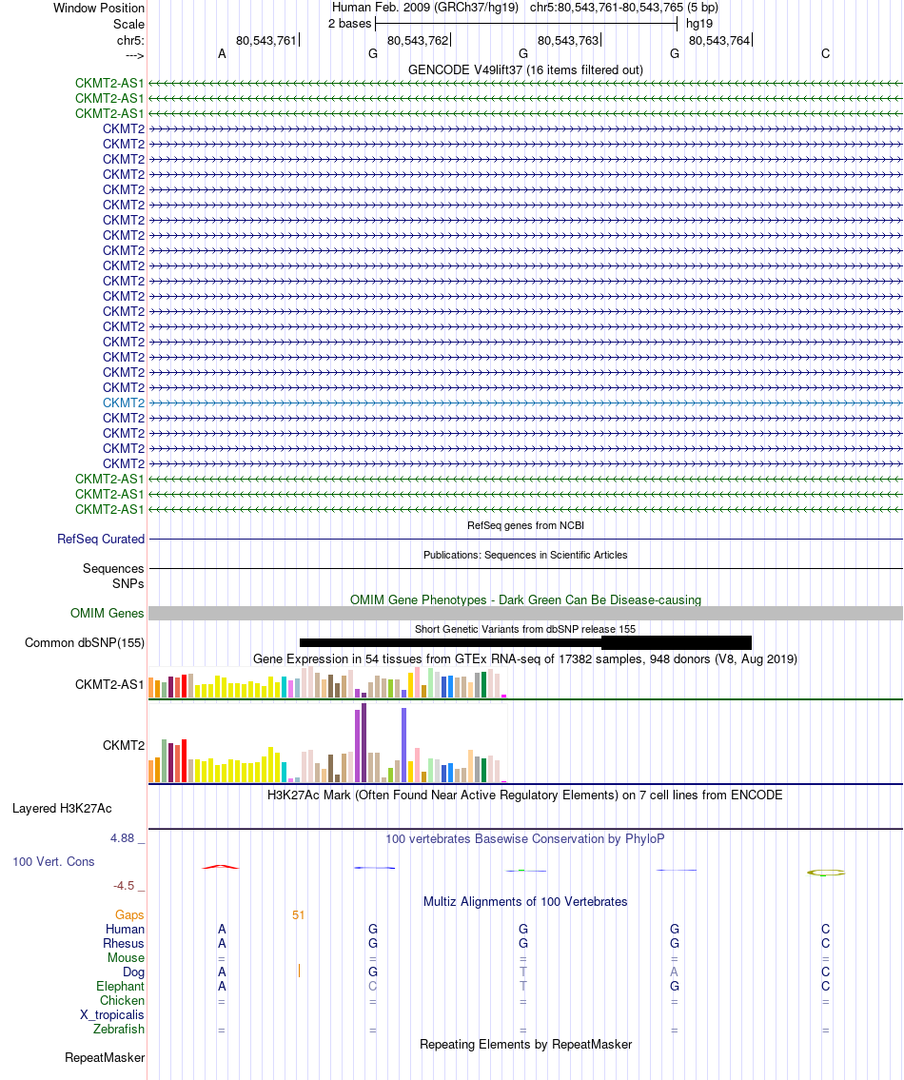Click base C in the ---> sequence row
The width and height of the screenshot is (904, 1080).
click(x=825, y=53)
